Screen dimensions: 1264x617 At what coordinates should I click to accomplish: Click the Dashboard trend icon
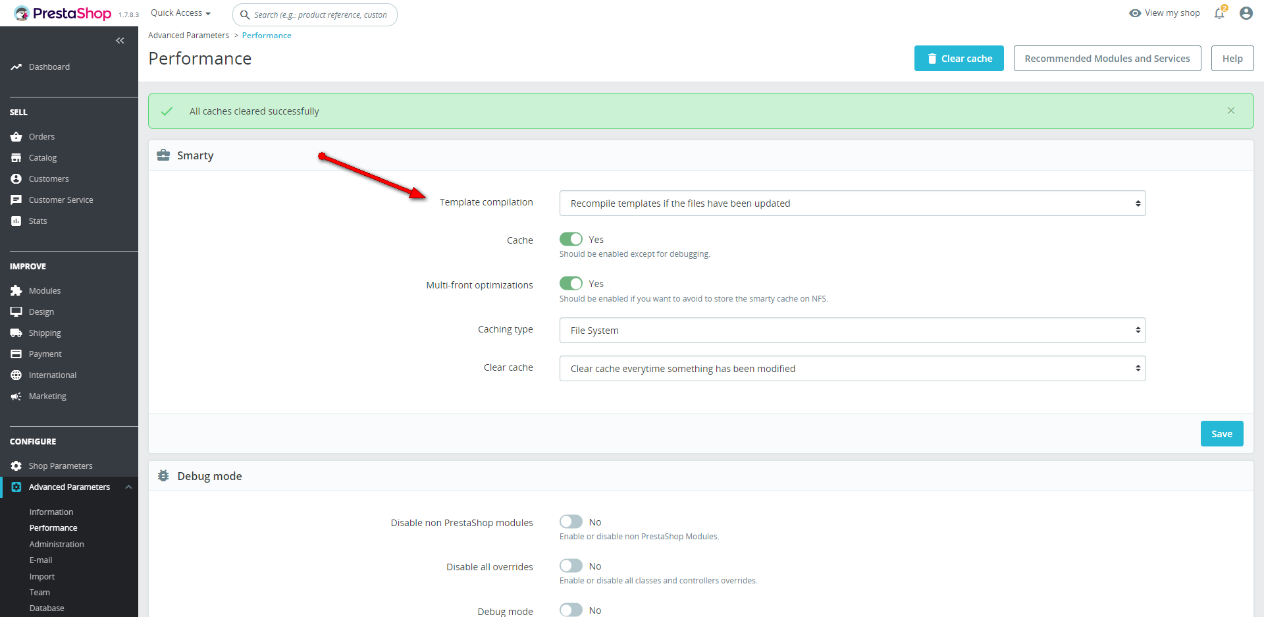point(16,67)
